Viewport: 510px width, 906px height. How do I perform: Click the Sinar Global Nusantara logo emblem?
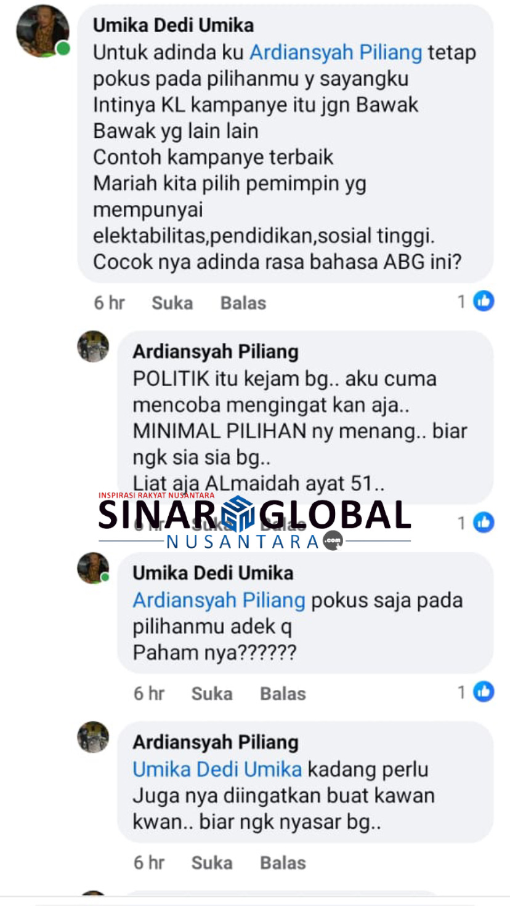coord(238,514)
